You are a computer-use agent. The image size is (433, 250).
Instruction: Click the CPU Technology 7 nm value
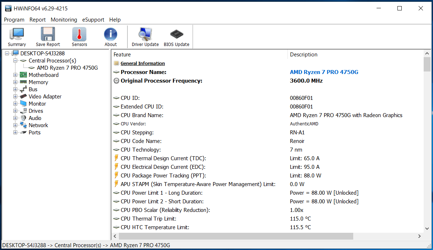296,149
